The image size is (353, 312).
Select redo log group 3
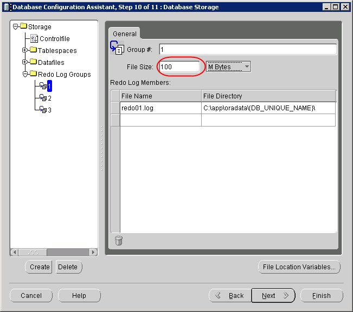click(x=49, y=110)
